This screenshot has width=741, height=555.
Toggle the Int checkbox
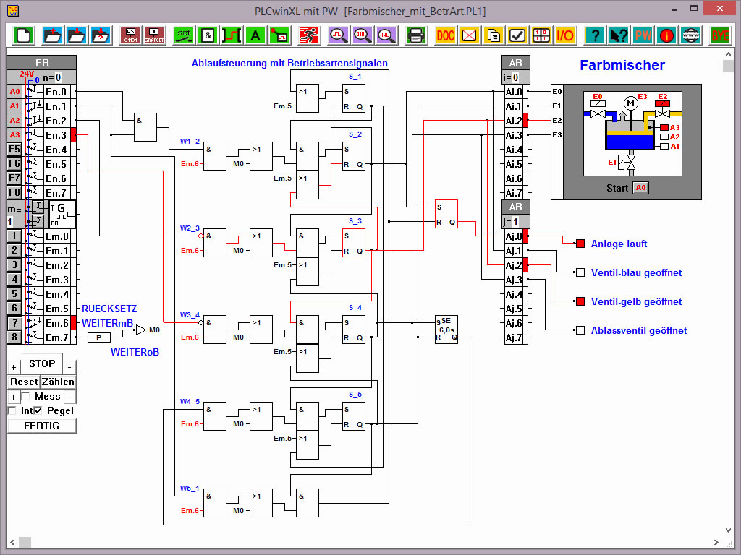[x=12, y=411]
